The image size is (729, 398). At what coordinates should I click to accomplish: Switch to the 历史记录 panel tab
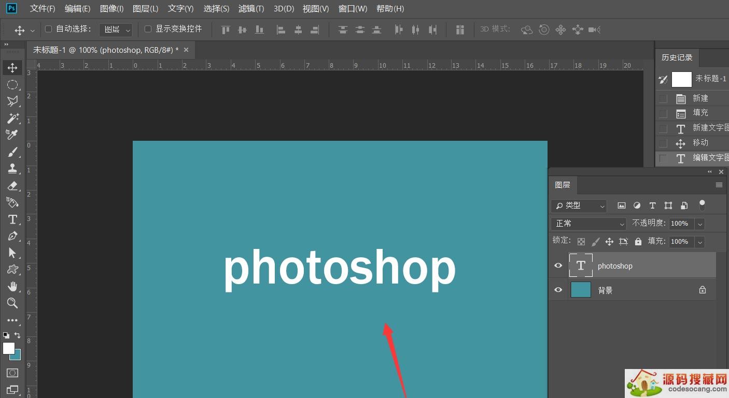pos(677,57)
